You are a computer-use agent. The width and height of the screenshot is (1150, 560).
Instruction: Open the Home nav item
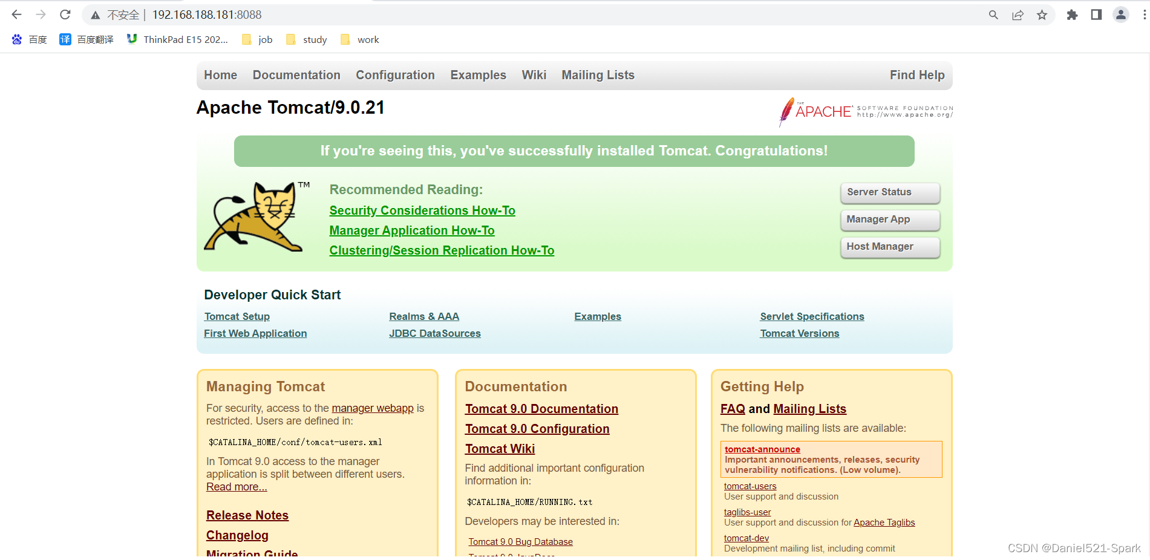click(x=221, y=75)
